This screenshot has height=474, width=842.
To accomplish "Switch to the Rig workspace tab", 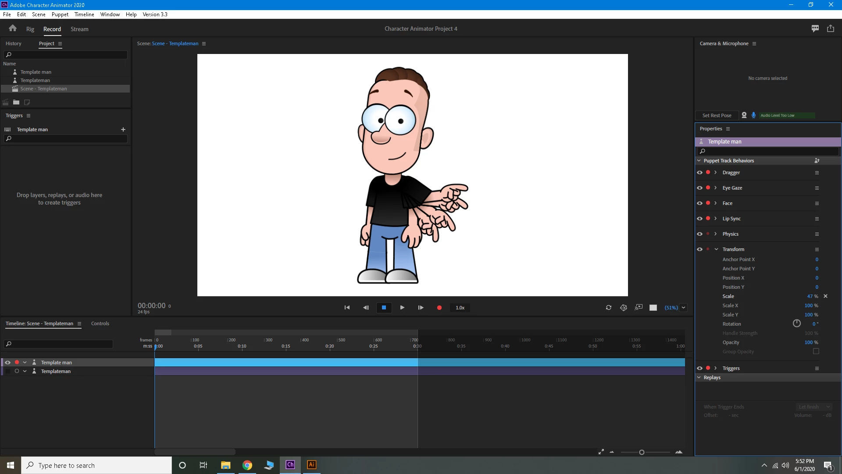I will coord(30,29).
